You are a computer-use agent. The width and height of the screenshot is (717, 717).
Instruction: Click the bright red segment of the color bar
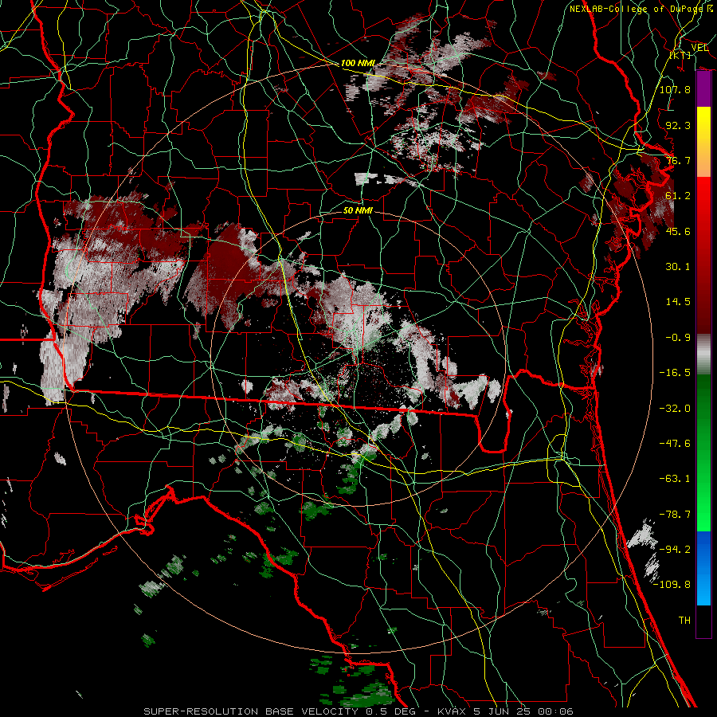pos(703,195)
